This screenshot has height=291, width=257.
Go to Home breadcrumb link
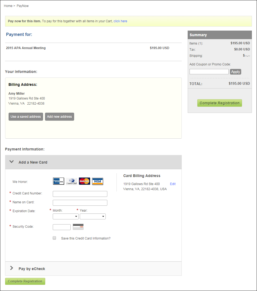point(8,6)
